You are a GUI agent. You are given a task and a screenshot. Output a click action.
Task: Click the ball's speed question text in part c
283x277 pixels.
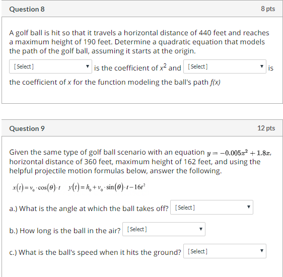point(100,252)
